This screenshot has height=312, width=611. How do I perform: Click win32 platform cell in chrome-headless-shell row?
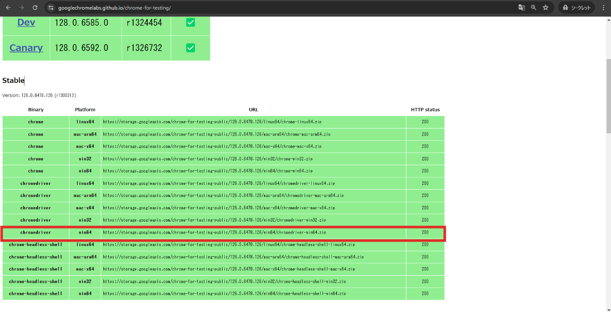click(85, 281)
